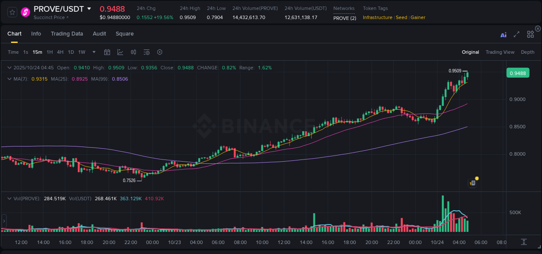This screenshot has height=254, width=542.
Task: Collapse the MA indicator values row
Action: (x=10, y=79)
